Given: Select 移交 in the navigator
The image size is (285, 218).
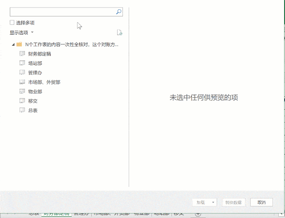Looking at the screenshot, I should click(33, 101).
